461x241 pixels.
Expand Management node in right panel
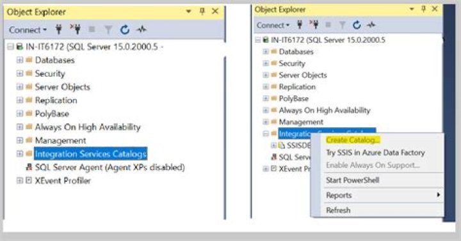coord(266,122)
